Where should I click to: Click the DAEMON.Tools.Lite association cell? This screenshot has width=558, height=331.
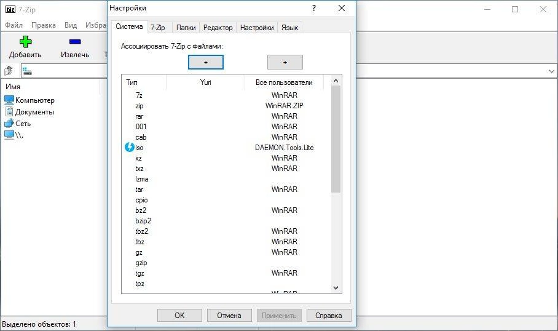(285, 148)
